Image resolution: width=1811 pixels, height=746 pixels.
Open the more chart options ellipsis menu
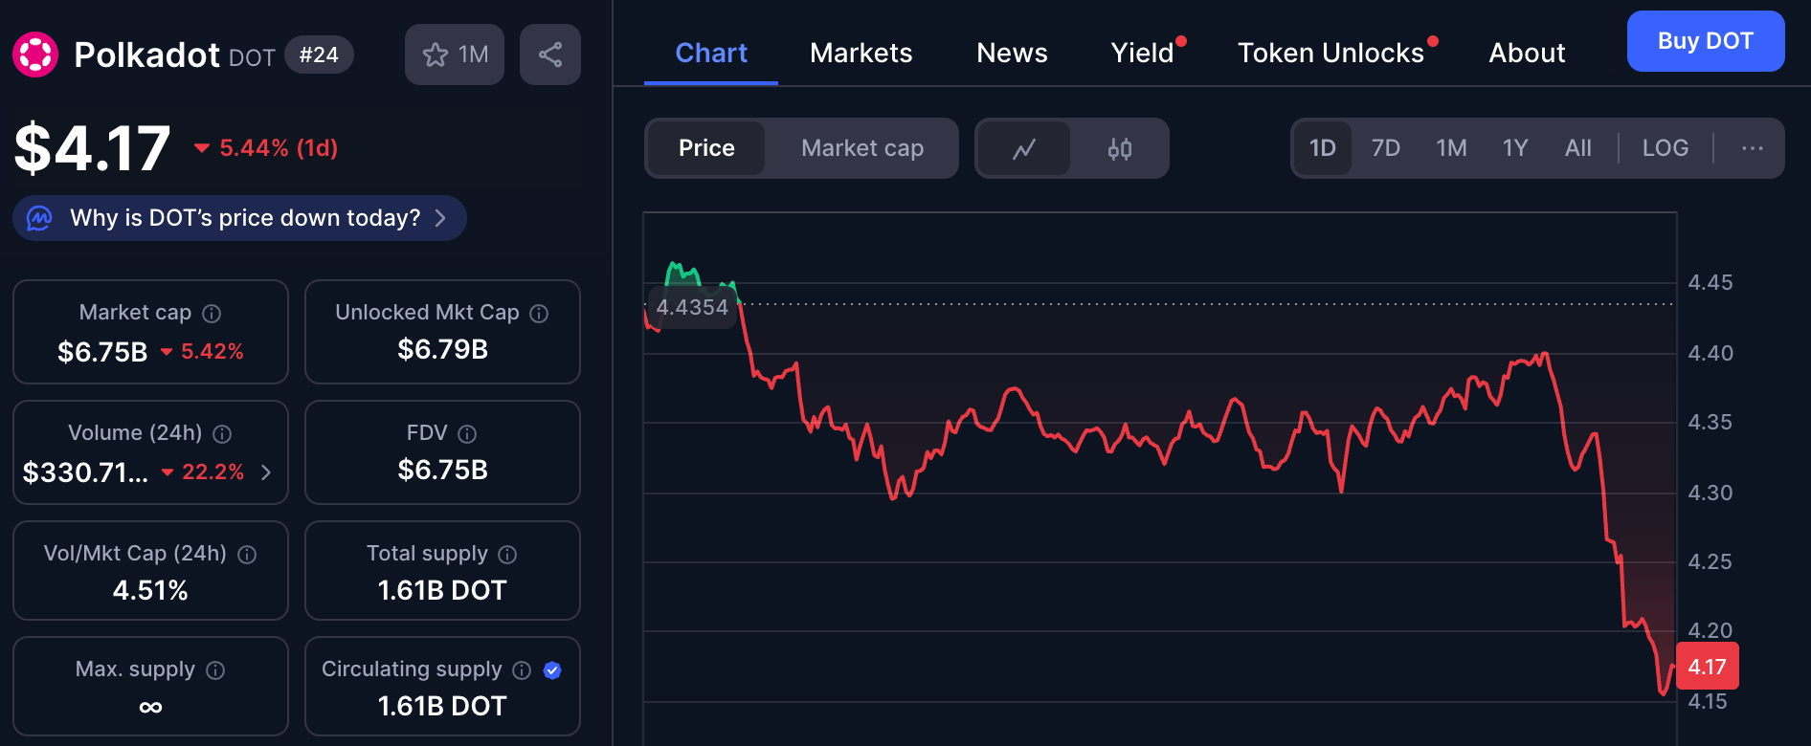pyautogui.click(x=1752, y=148)
